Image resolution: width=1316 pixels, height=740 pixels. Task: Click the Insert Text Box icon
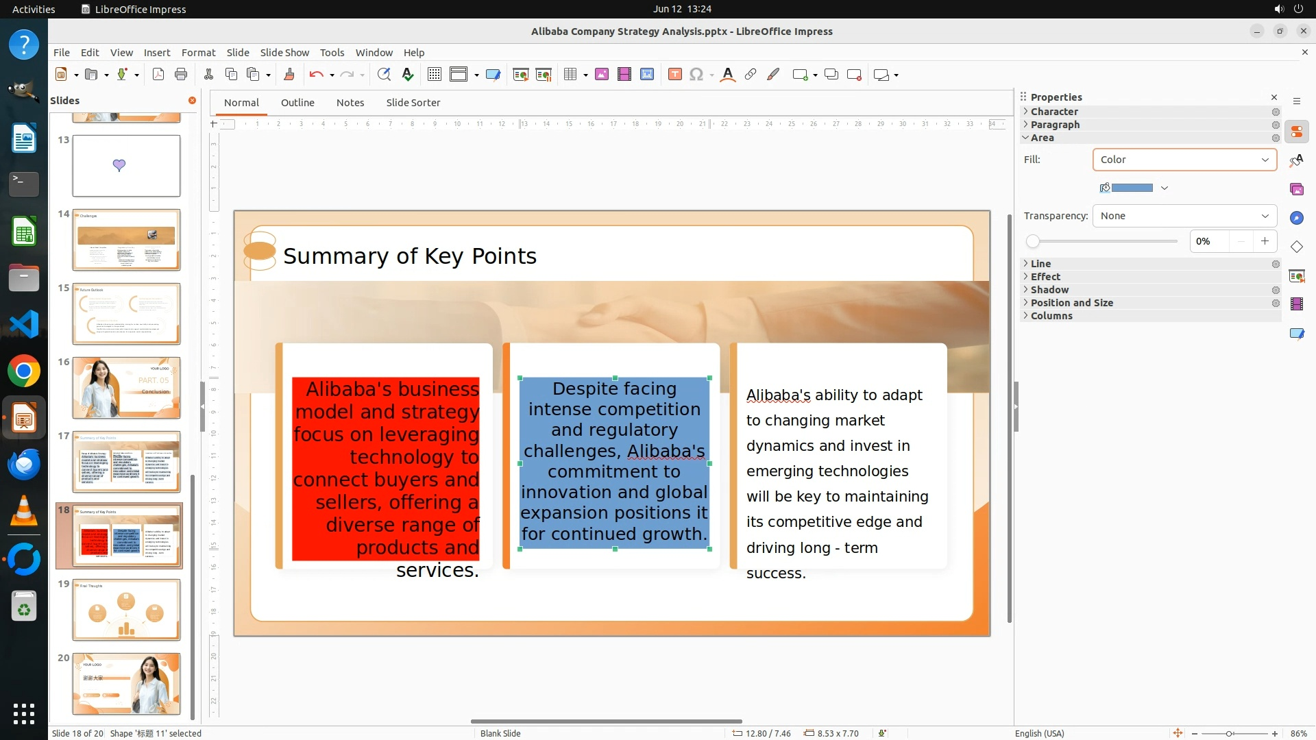click(x=674, y=75)
